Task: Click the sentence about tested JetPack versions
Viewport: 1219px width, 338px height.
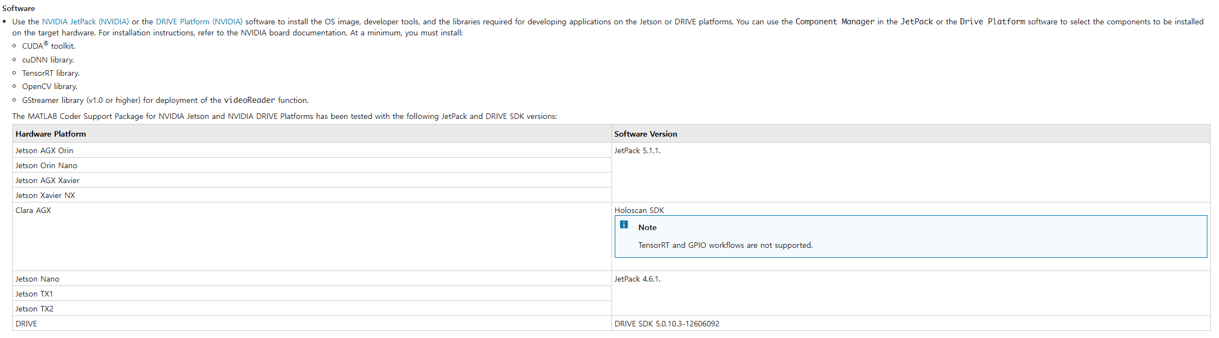Action: coord(285,116)
